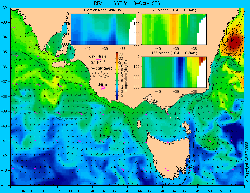The width and height of the screenshot is (250, 193).
Task: Click the magenta wind stress arrow in legend
Action: (x=99, y=59)
